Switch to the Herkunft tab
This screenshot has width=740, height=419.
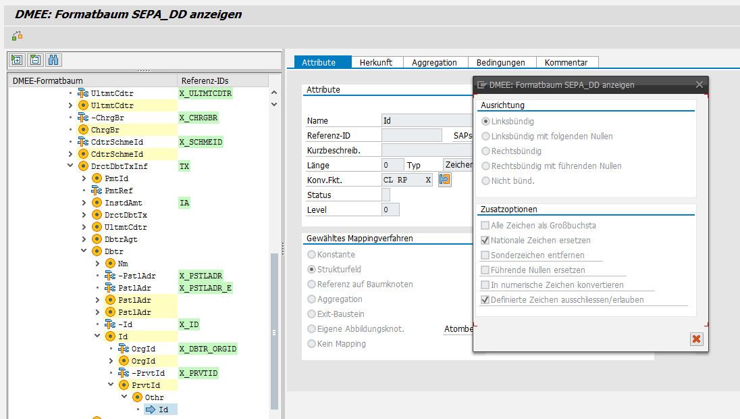pyautogui.click(x=377, y=62)
